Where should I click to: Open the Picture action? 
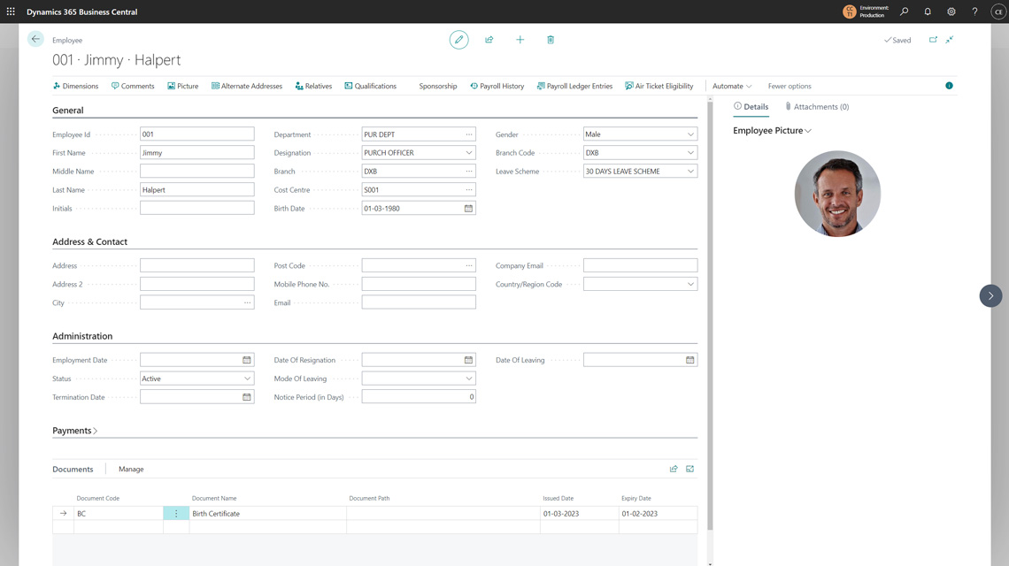point(182,86)
